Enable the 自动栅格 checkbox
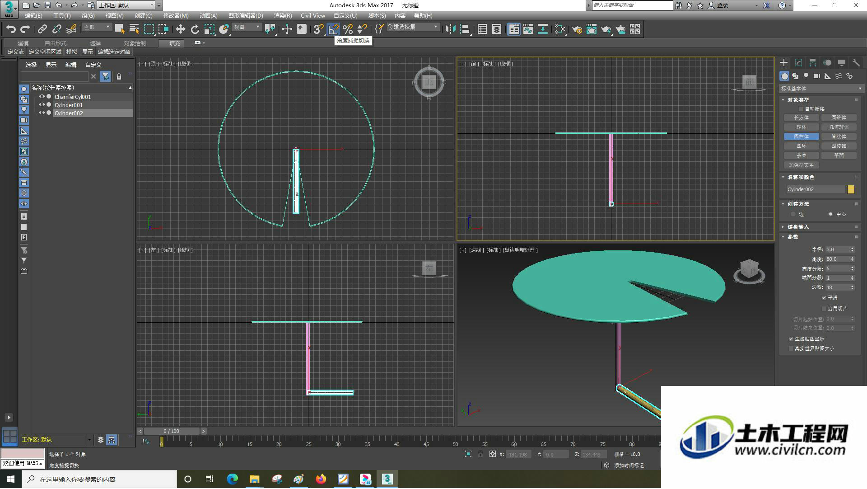 tap(801, 109)
